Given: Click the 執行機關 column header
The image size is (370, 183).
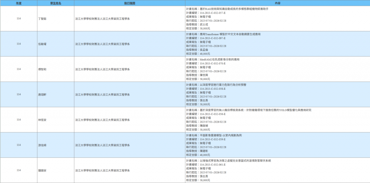Looking at the screenshot, I should coord(129,3).
